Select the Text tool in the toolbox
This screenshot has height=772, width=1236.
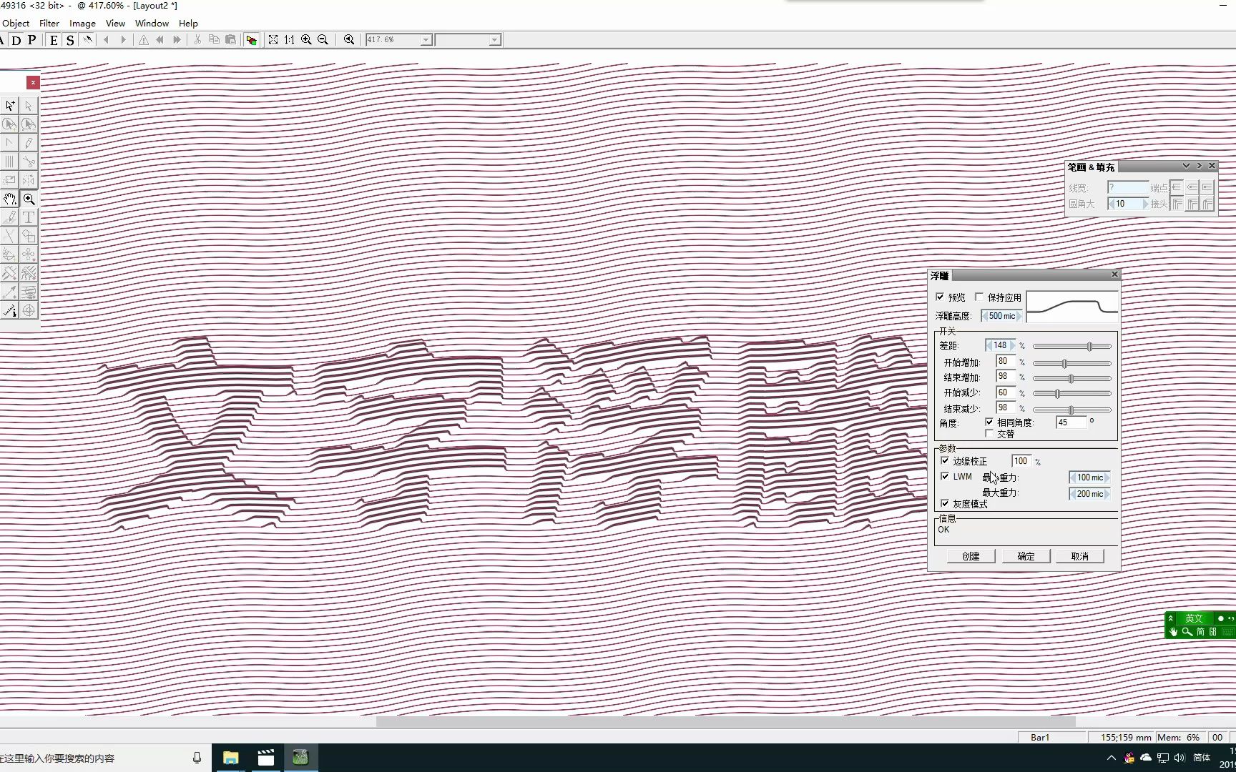[x=29, y=218]
